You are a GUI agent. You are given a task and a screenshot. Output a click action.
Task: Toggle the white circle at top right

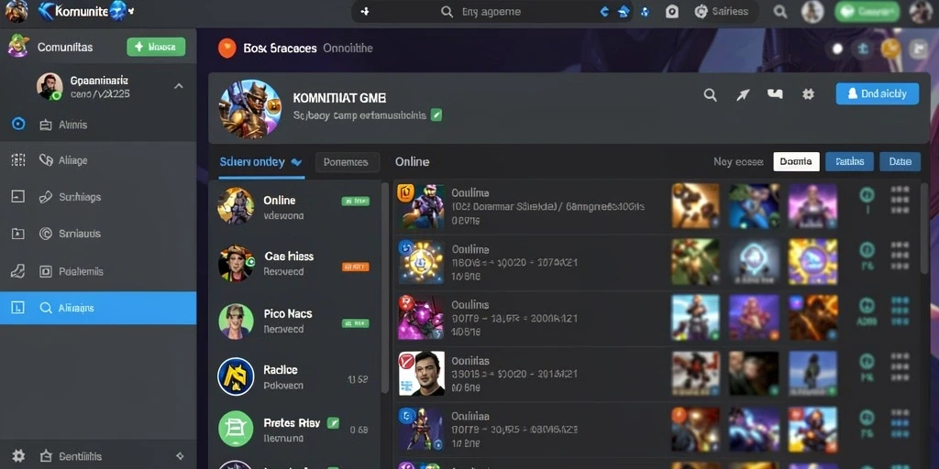[x=838, y=49]
